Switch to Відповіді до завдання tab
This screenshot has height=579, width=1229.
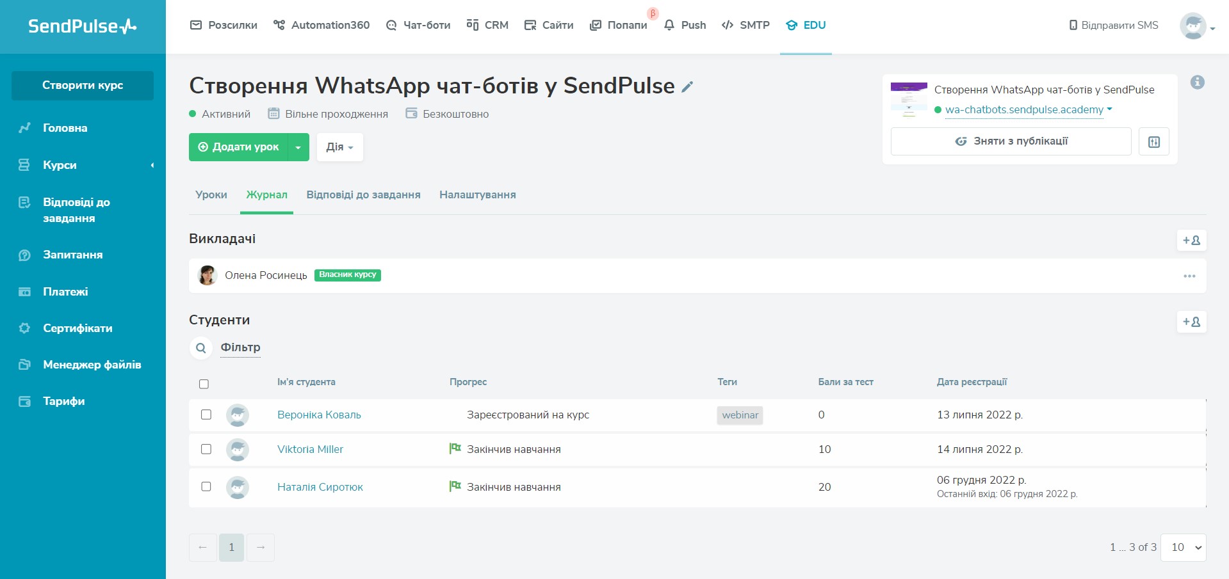tap(363, 194)
